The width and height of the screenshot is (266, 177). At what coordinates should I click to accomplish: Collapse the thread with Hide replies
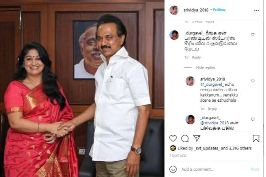point(206,67)
